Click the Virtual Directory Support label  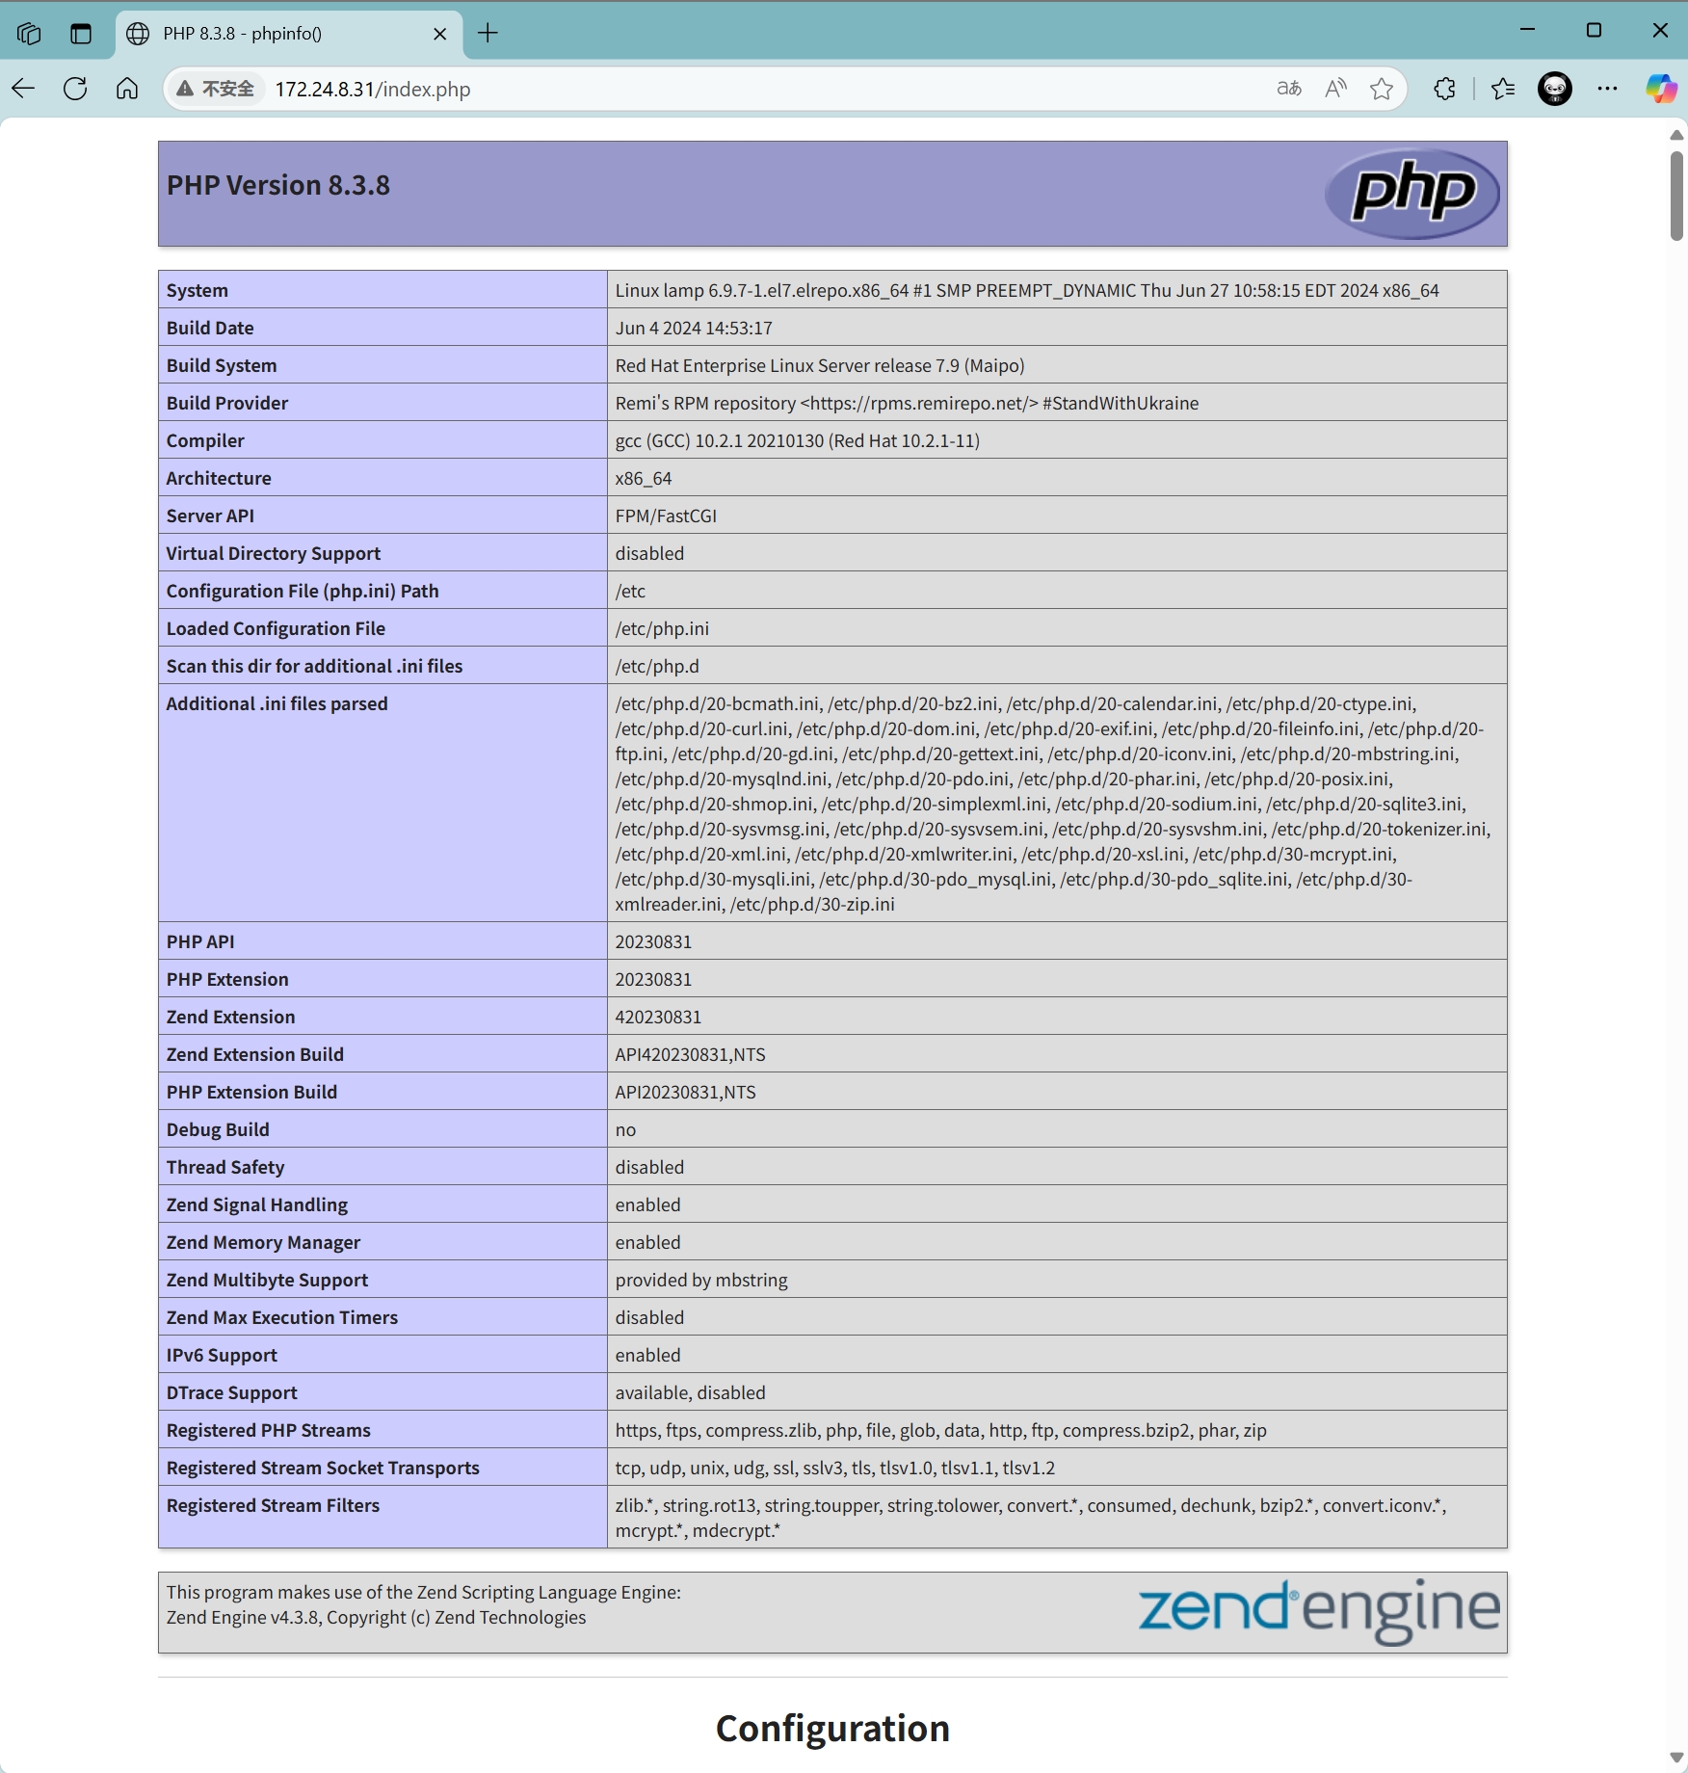coord(274,553)
